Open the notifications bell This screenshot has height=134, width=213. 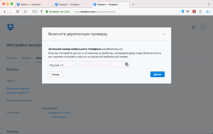(x=194, y=27)
